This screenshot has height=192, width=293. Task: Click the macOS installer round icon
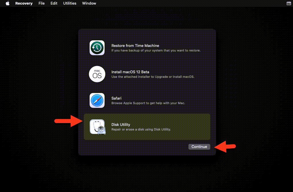pos(97,74)
